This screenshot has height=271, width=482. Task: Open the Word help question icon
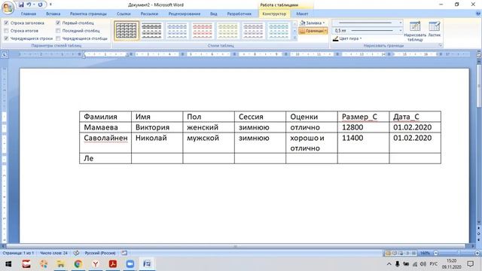pos(478,14)
